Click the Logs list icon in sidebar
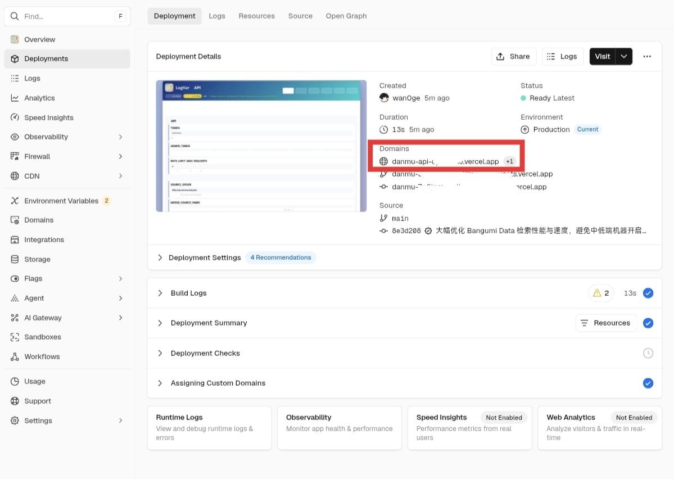The image size is (674, 479). 15,78
